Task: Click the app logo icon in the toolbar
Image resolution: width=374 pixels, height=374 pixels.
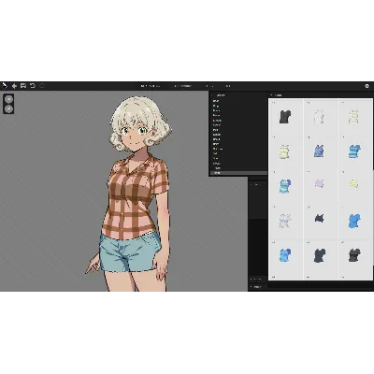Action: (5, 86)
